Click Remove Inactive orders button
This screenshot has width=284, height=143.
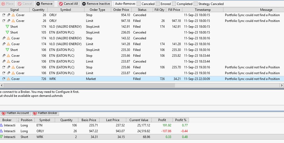[x=96, y=4]
